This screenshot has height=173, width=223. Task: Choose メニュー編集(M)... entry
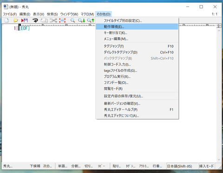point(137,39)
